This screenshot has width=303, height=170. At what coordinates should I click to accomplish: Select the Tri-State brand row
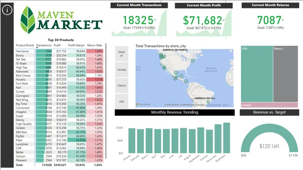pos(59,63)
